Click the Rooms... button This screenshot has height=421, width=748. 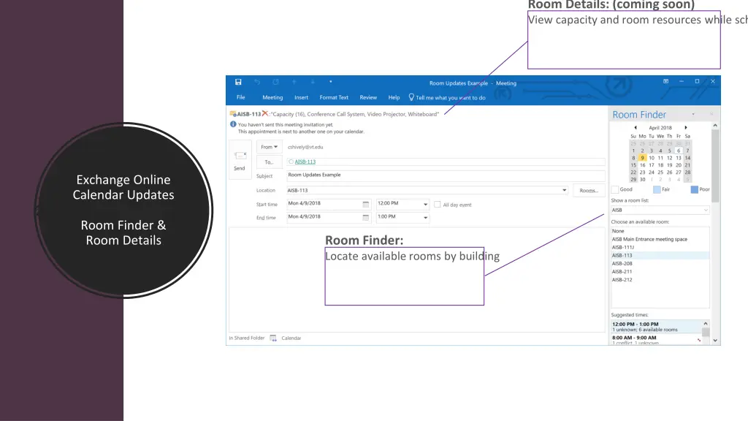point(589,191)
